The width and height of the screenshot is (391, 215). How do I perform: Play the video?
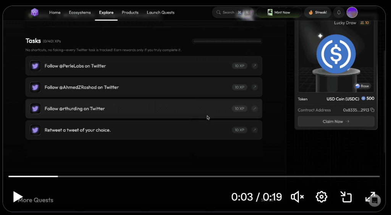coord(18,197)
